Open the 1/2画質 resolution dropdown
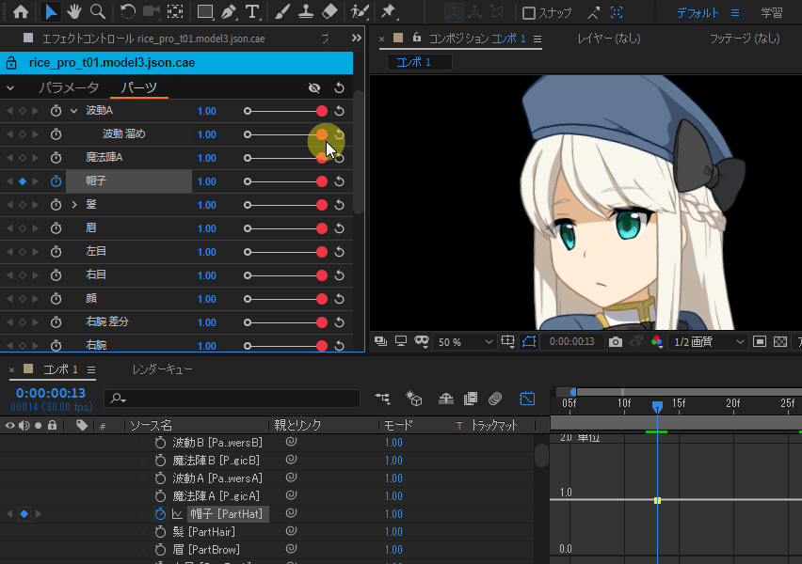The height and width of the screenshot is (564, 802). click(x=708, y=342)
